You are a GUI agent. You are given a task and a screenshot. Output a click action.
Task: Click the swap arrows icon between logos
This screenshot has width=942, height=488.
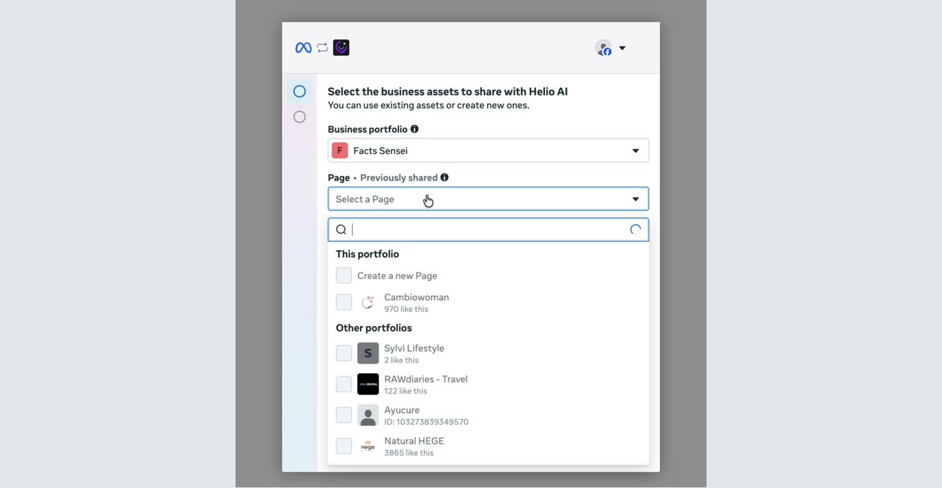coord(322,48)
